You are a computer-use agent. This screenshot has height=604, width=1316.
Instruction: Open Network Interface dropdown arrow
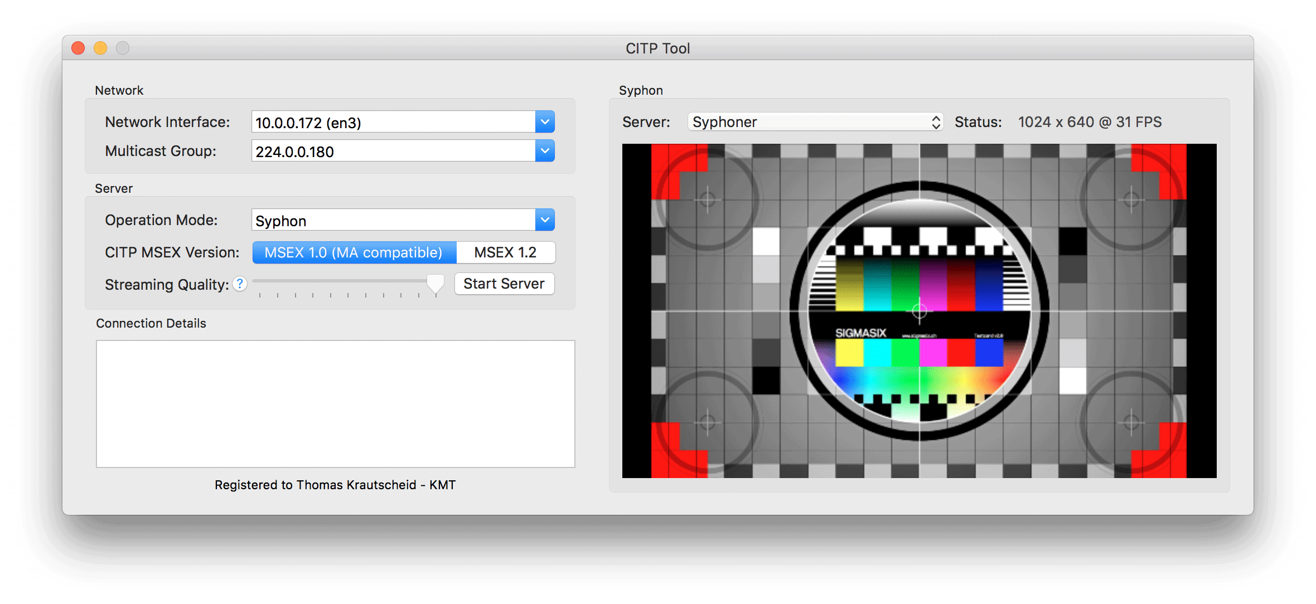click(545, 122)
